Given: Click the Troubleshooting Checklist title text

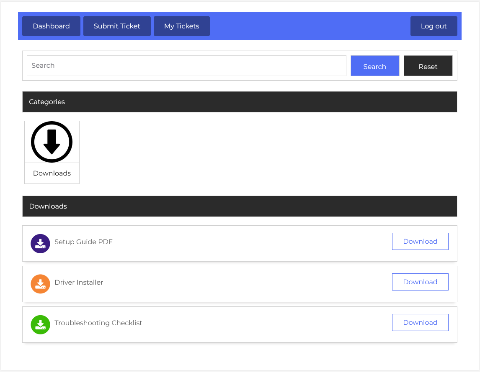Looking at the screenshot, I should (98, 323).
